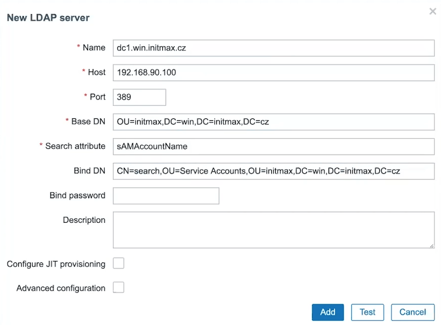Click the resize handle on Description box
The image size is (441, 325).
tap(432, 246)
